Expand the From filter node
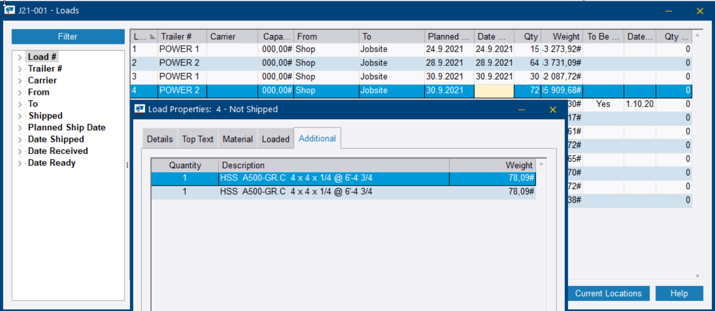 (x=20, y=93)
